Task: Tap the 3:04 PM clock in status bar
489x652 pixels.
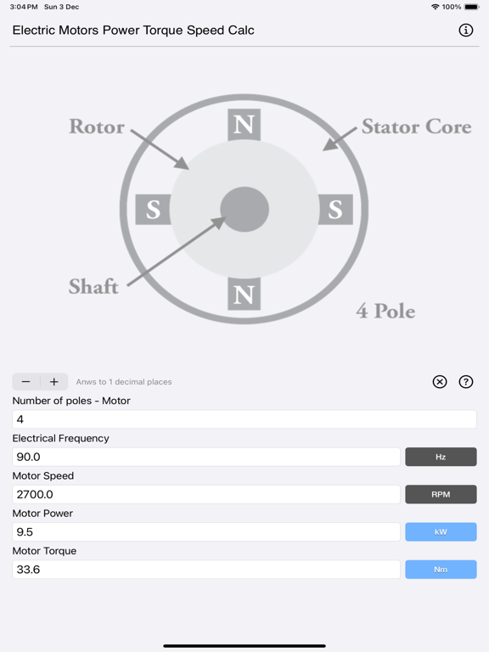Action: 24,7
